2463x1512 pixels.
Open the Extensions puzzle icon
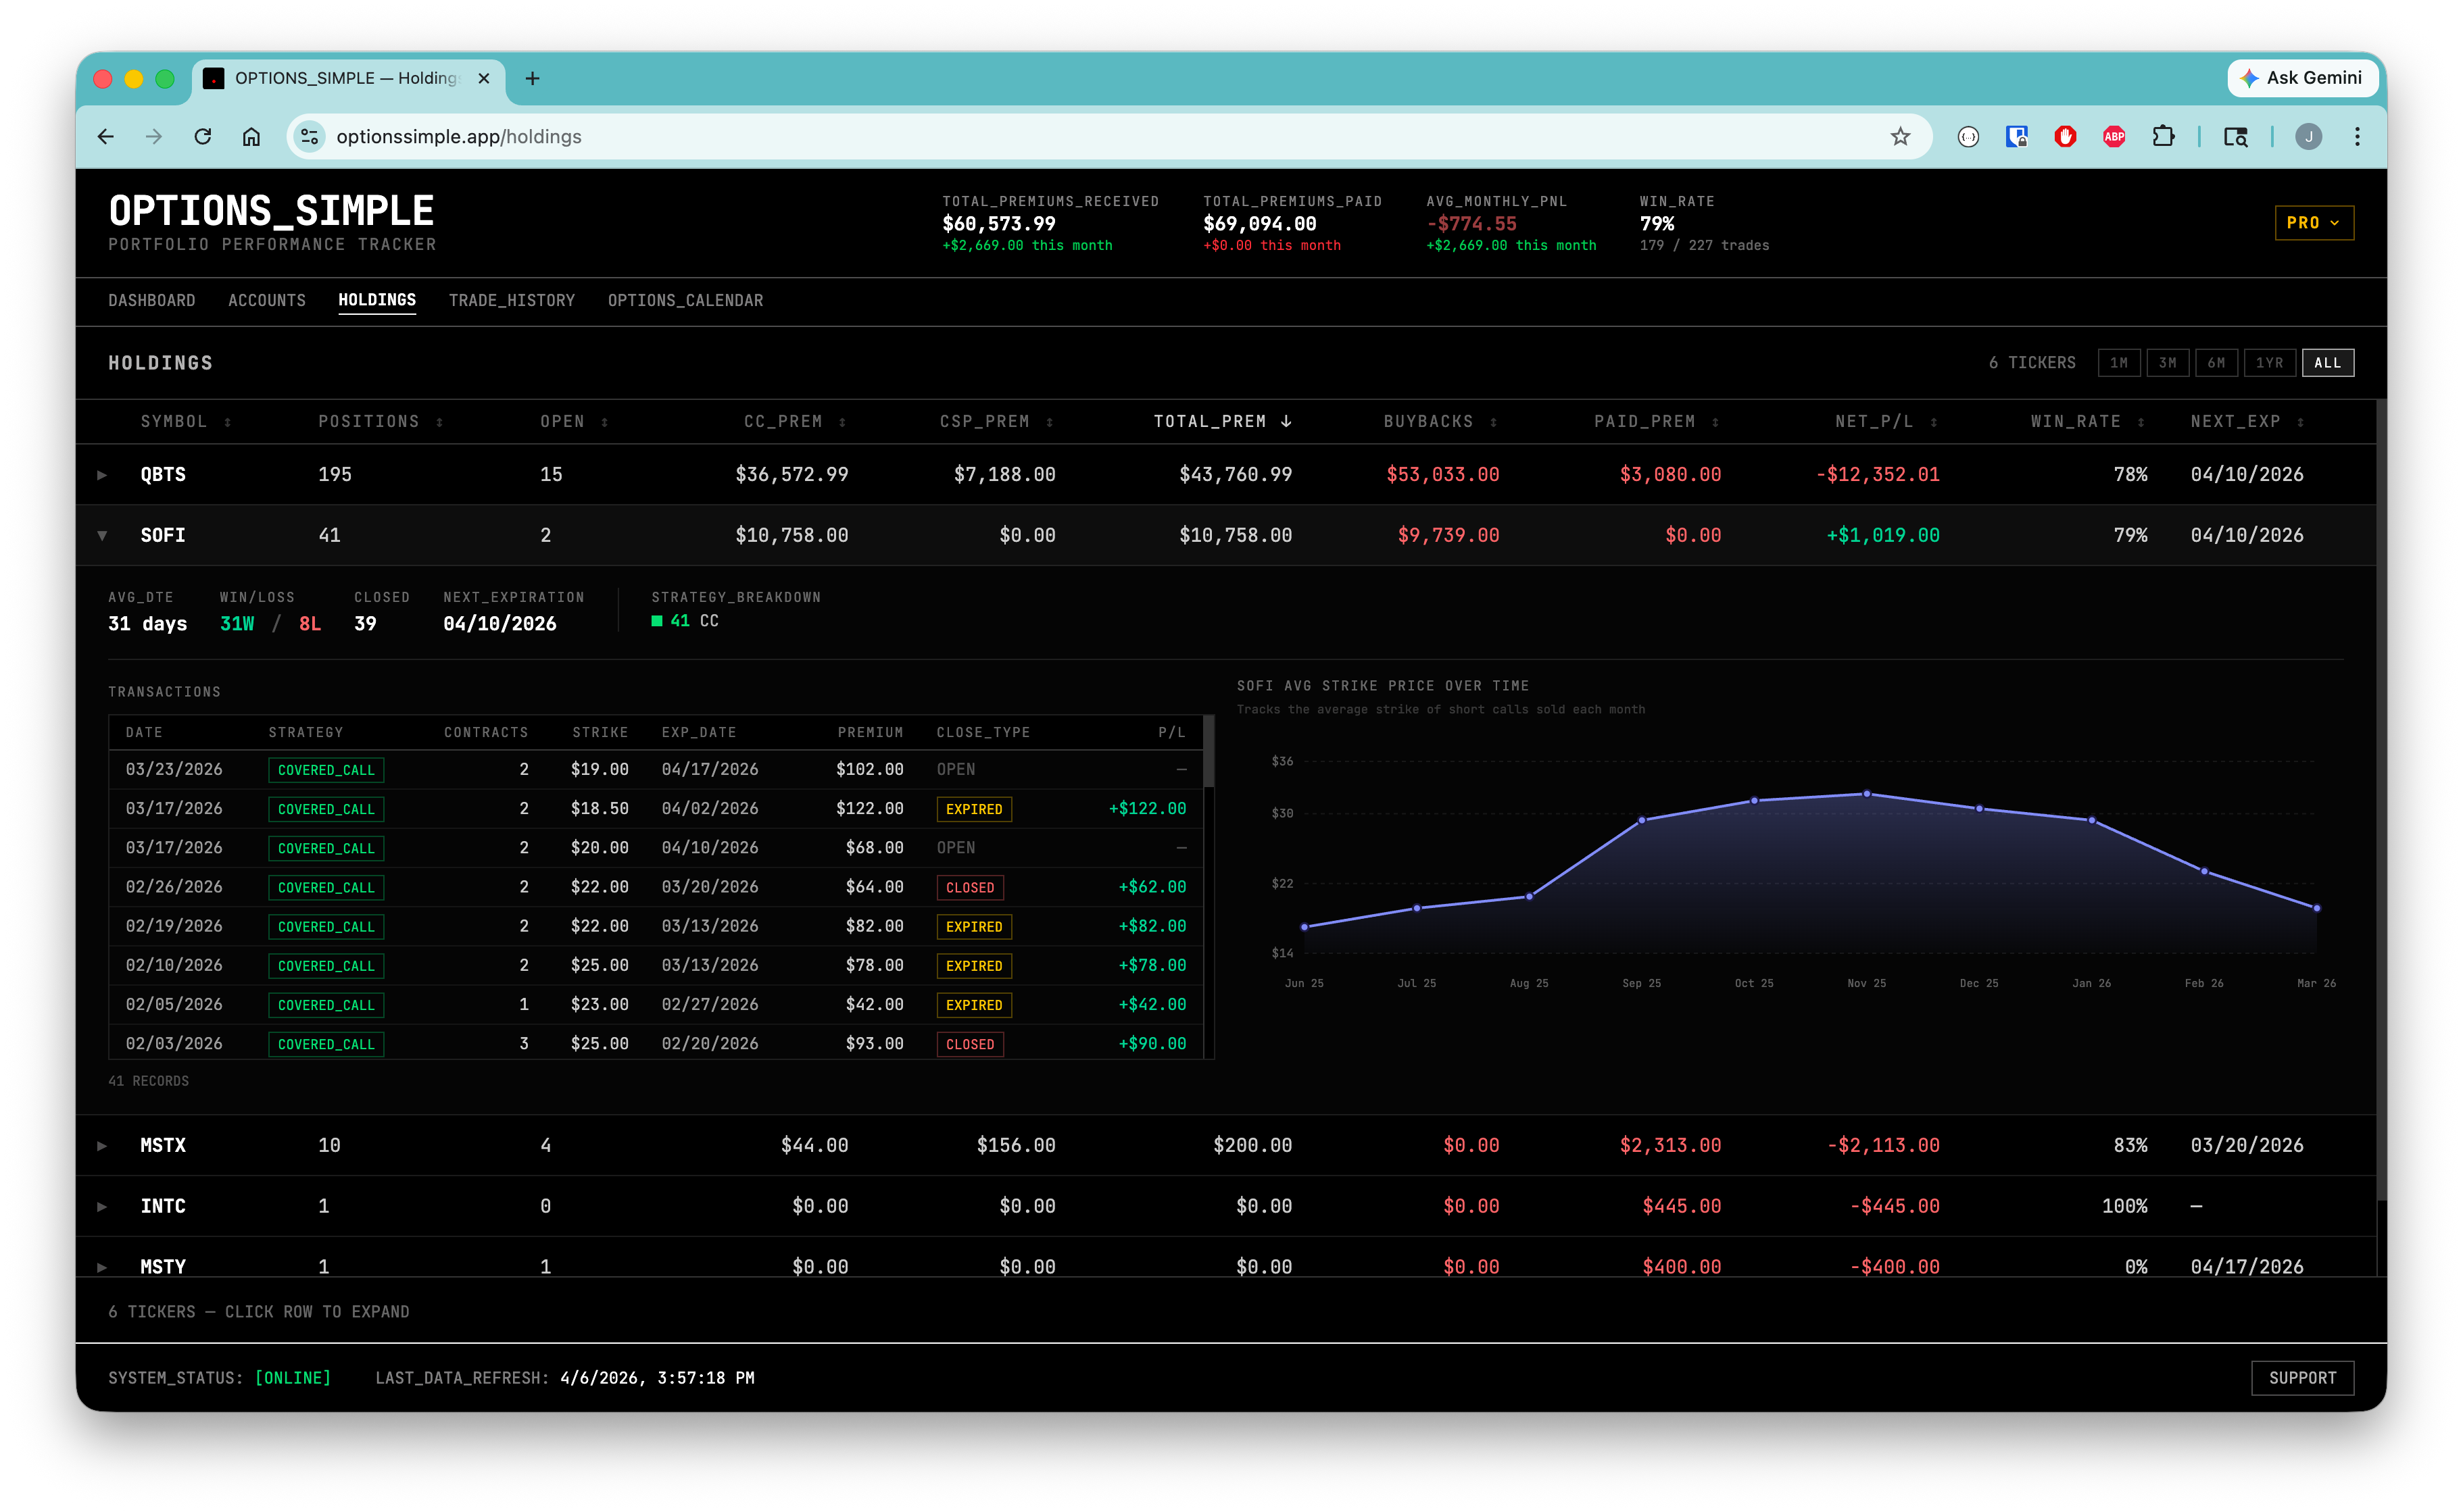[2163, 137]
